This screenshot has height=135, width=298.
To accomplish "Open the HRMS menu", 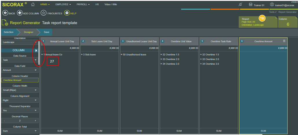I will [45, 4].
